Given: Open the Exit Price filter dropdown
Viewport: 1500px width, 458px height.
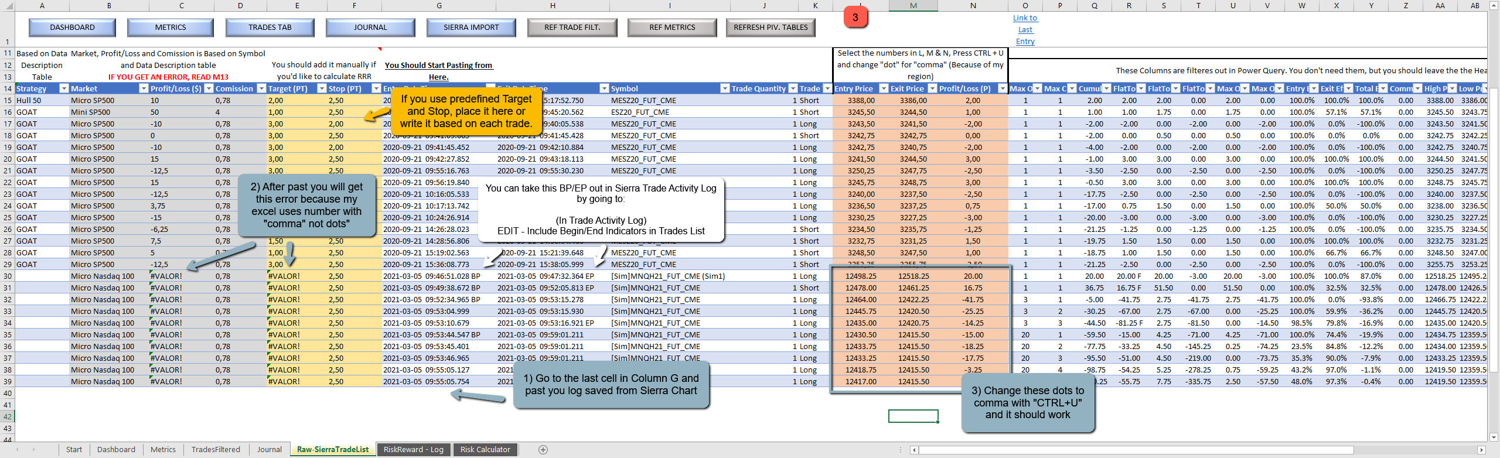Looking at the screenshot, I should click(x=932, y=88).
